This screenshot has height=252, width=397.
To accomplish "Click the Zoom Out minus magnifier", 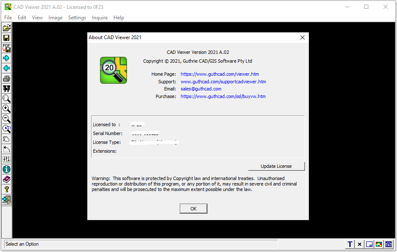I will [7, 119].
